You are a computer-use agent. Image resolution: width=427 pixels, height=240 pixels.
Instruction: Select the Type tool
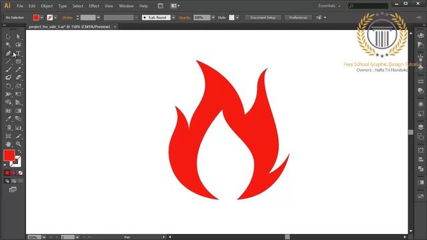pos(18,53)
